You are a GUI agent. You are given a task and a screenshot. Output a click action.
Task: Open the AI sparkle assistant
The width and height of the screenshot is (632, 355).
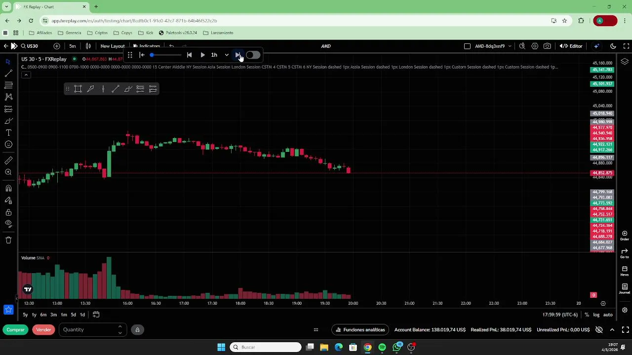tap(597, 46)
